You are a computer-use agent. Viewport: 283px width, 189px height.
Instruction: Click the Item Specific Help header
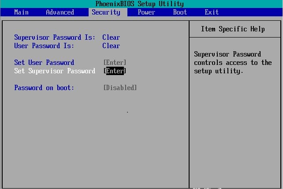[x=233, y=29]
